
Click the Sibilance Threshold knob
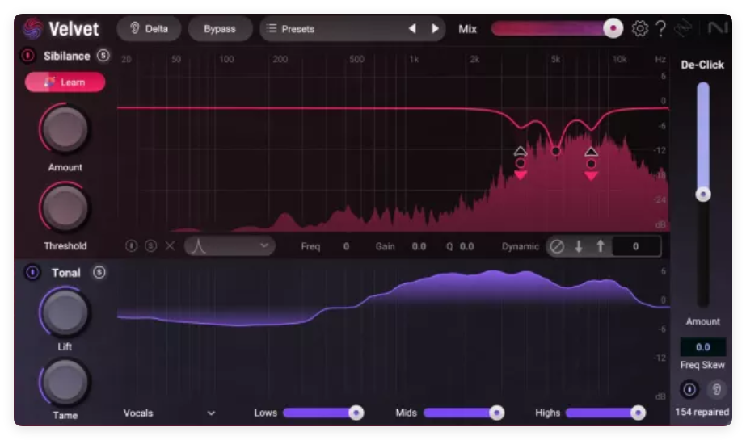65,207
